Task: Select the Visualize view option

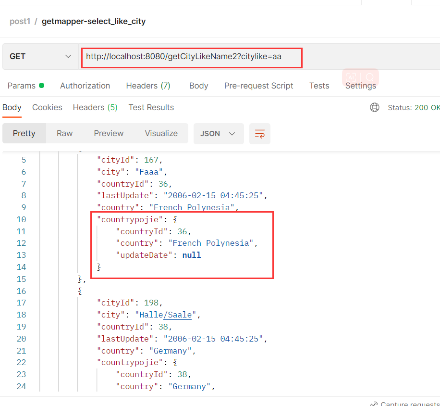Action: pos(161,133)
